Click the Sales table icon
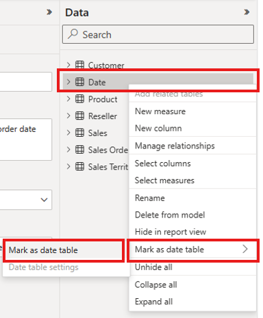The height and width of the screenshot is (318, 263). 79,133
